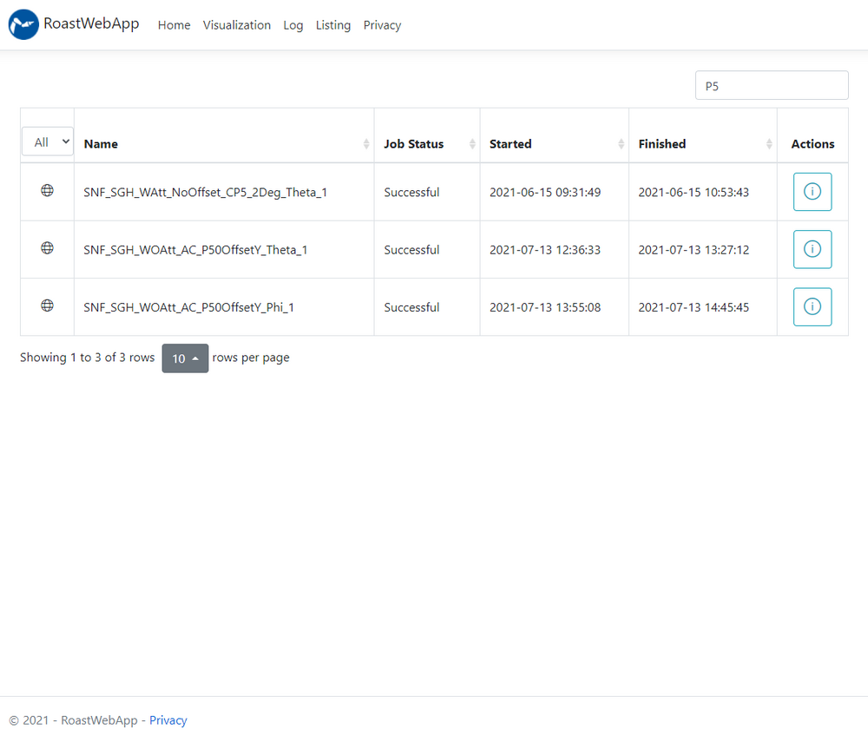Sort by Started column header
Screen dimensions: 868x742
point(510,144)
